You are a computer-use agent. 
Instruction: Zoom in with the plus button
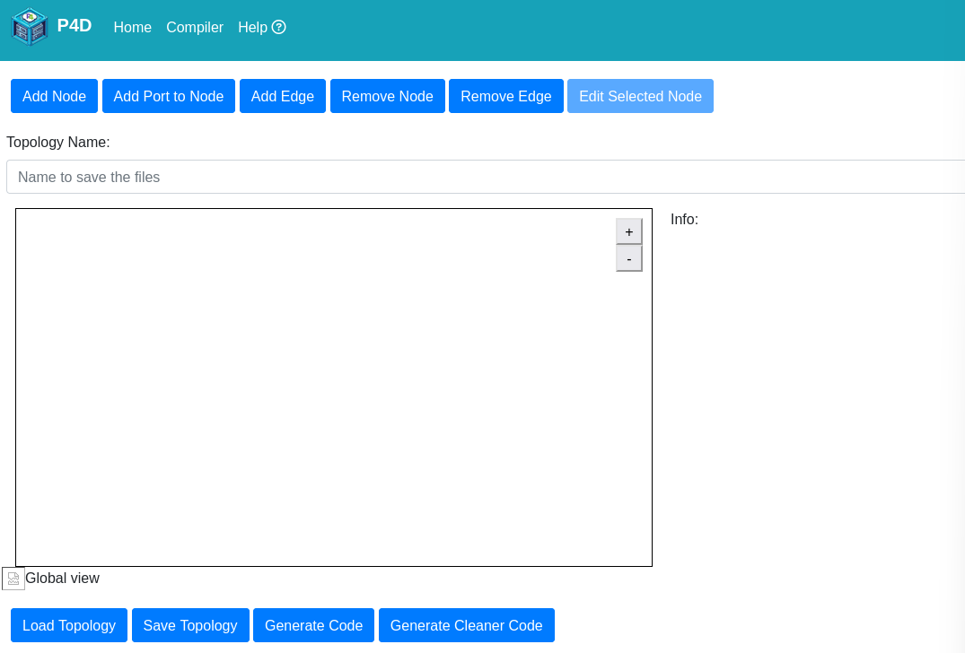[x=628, y=231]
